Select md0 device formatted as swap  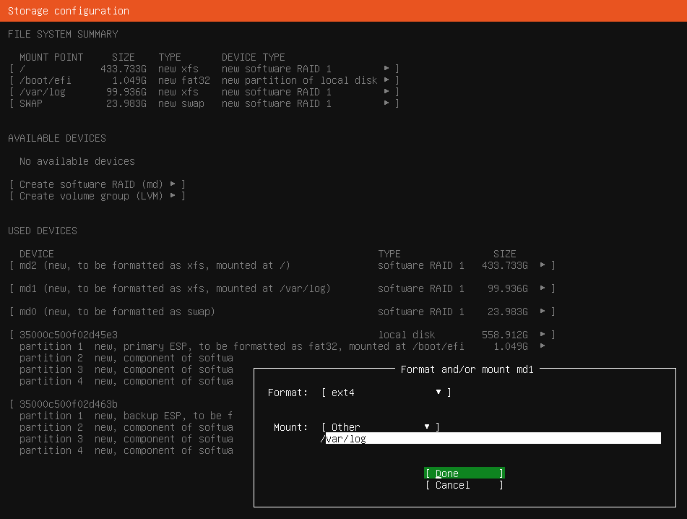tap(117, 312)
